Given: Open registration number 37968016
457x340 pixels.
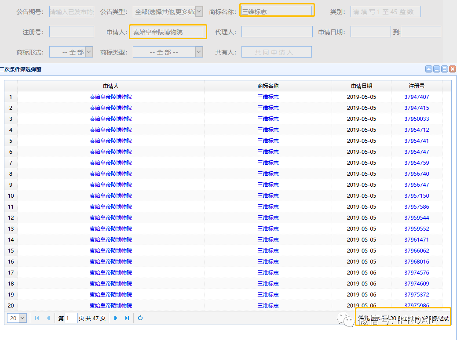Looking at the screenshot, I should 417,262.
